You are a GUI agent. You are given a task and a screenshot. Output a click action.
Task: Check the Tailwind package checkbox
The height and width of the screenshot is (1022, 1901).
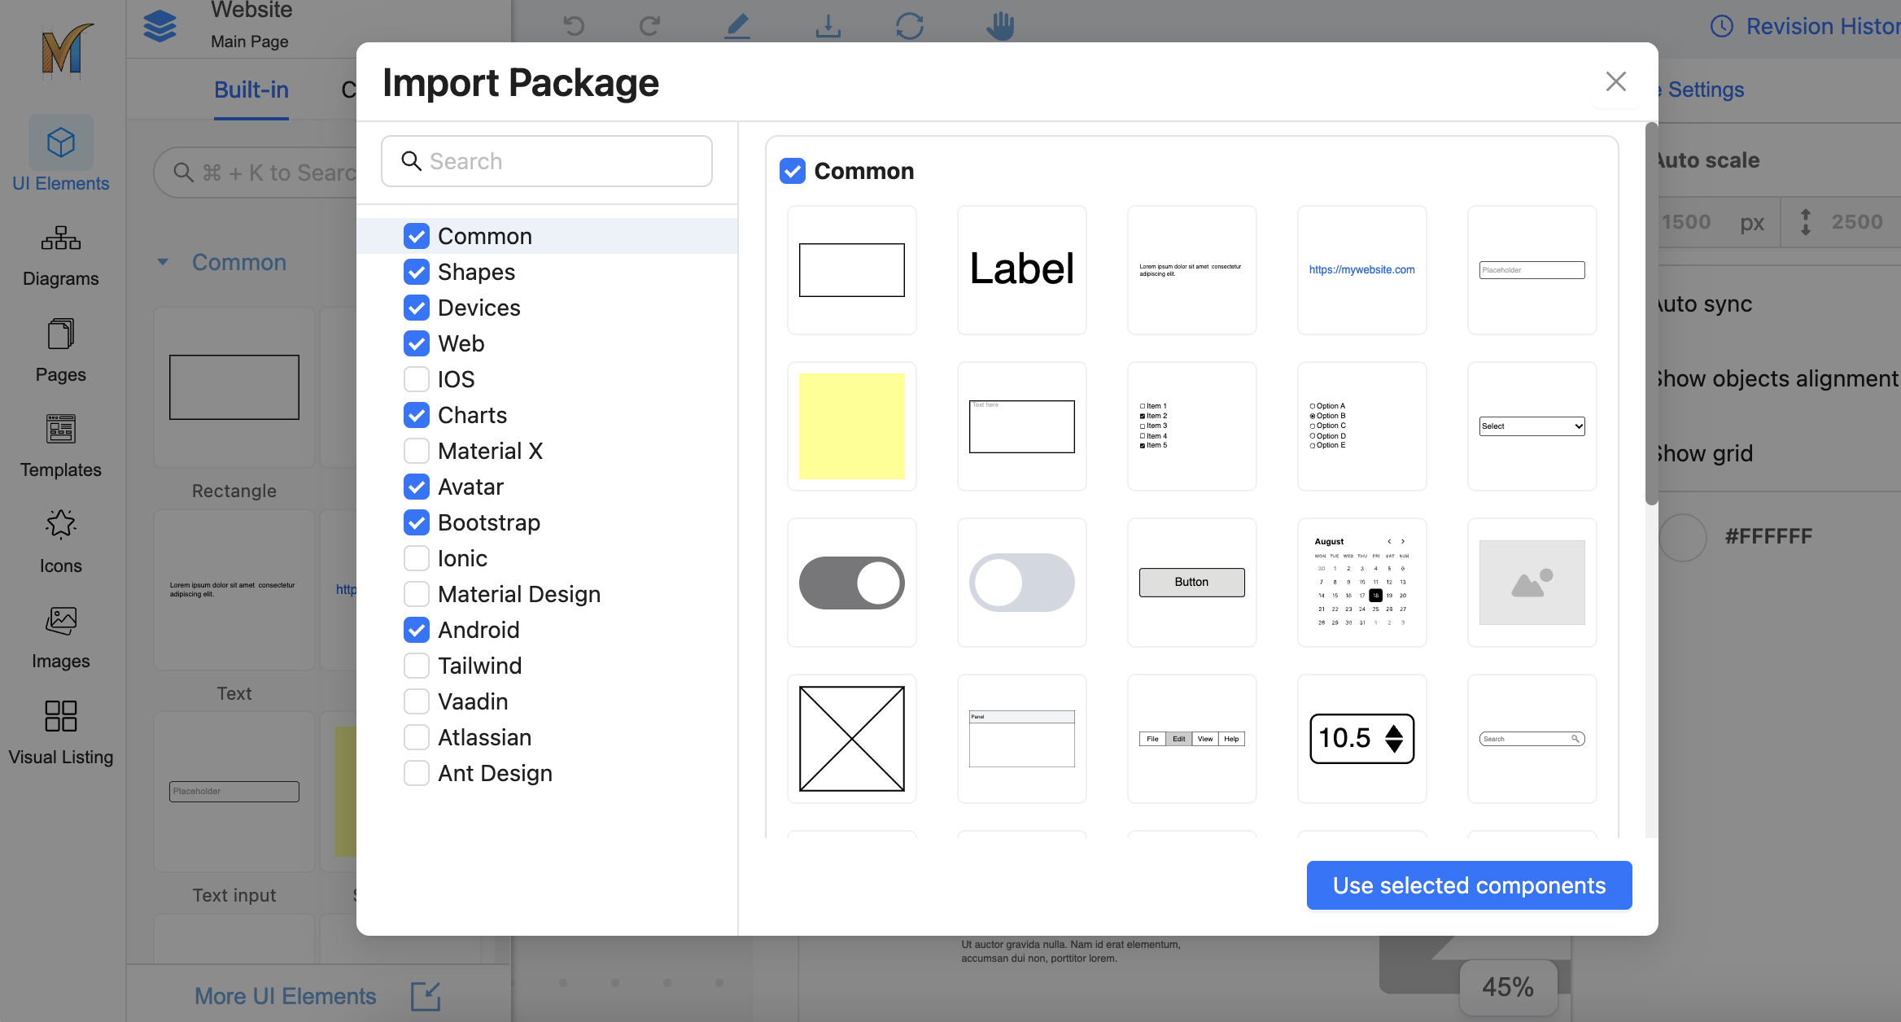point(417,666)
